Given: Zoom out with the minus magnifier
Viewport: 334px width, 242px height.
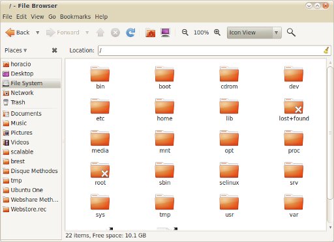Looking at the screenshot, I should [x=185, y=33].
